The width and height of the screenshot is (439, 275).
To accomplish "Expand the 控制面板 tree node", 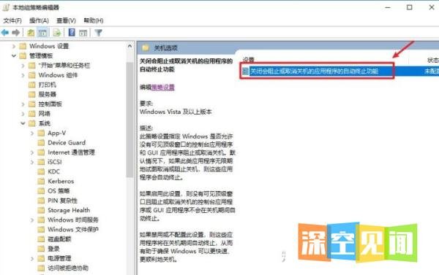I will [x=23, y=104].
